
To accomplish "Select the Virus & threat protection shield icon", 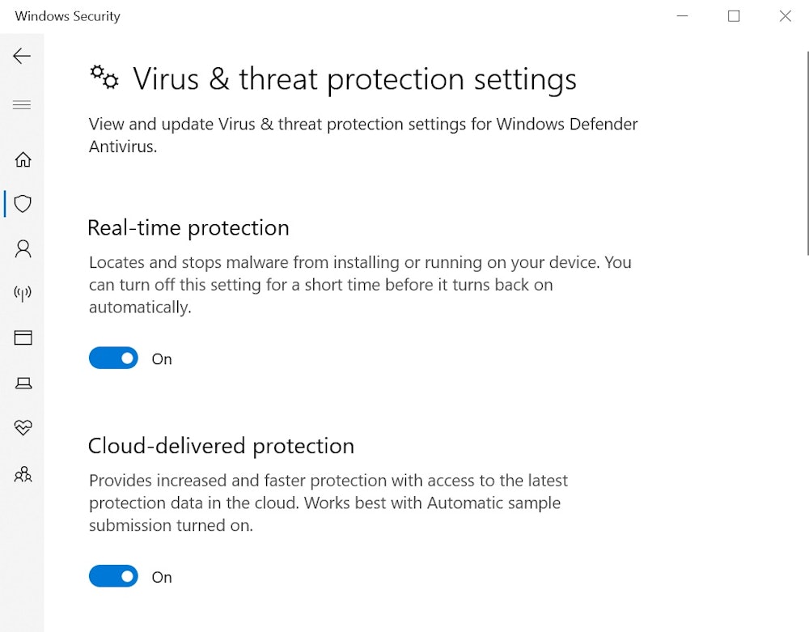I will click(22, 204).
